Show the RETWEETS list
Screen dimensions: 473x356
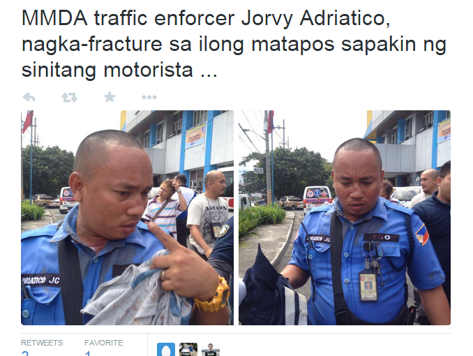click(42, 343)
